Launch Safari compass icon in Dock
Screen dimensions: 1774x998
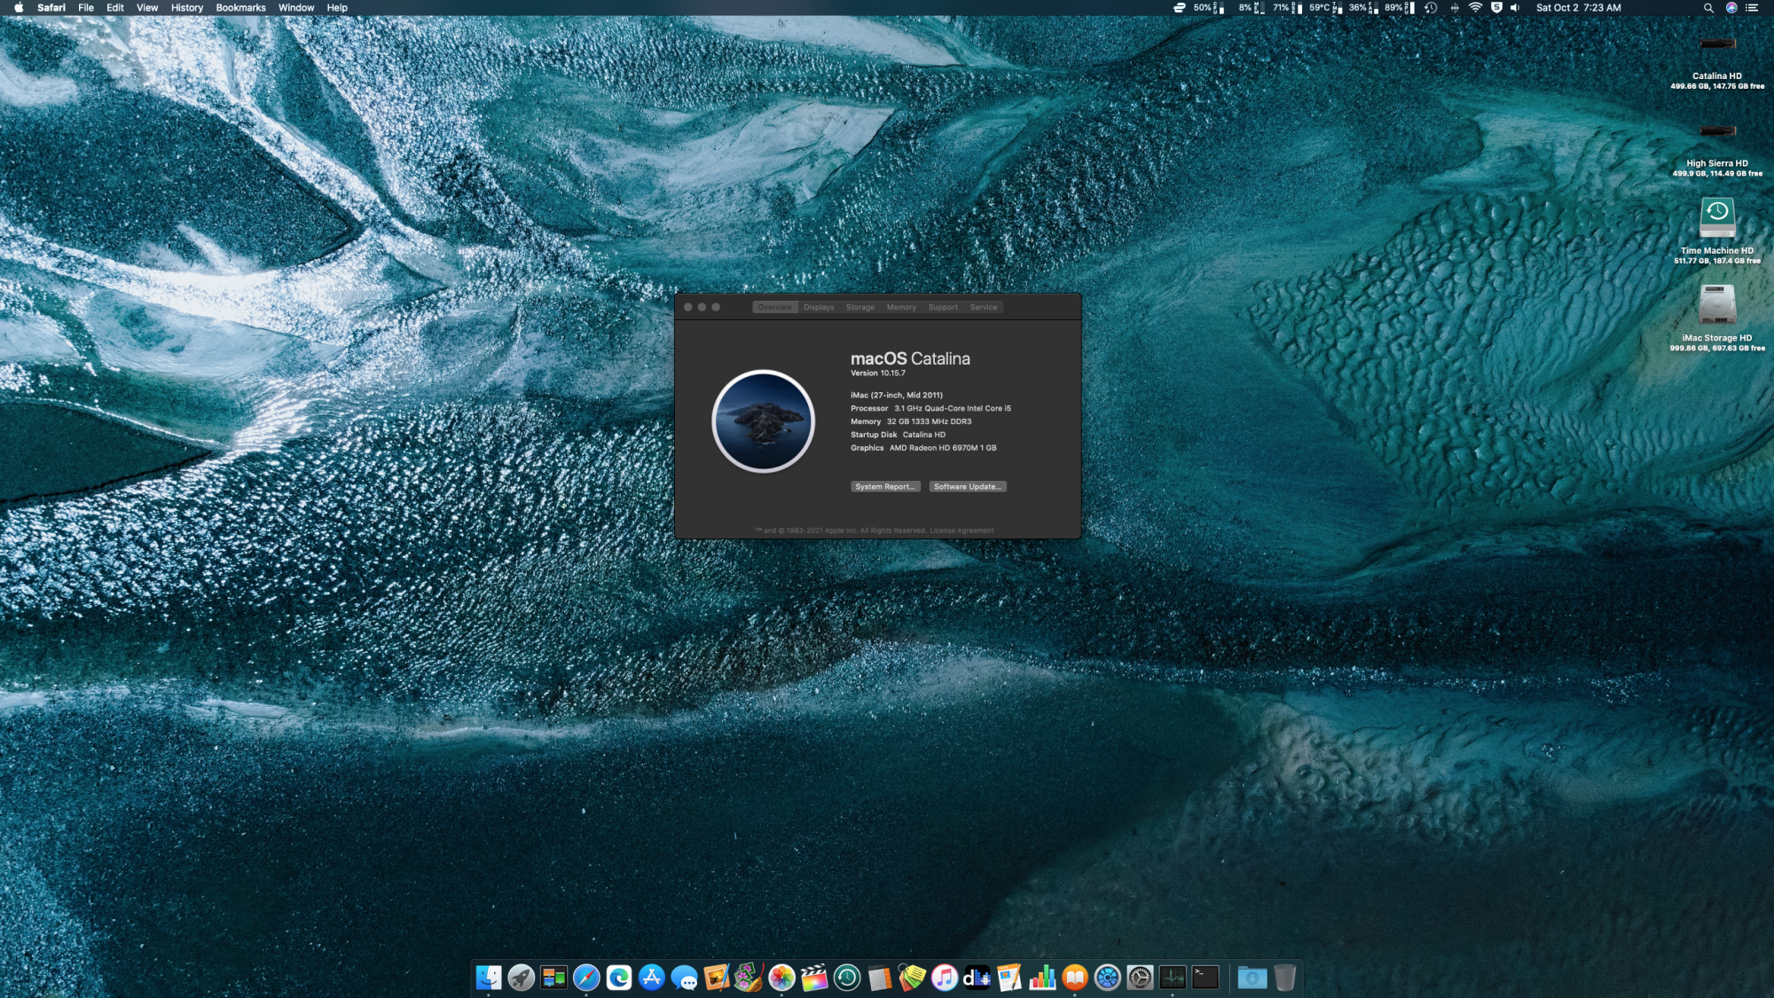(x=586, y=978)
